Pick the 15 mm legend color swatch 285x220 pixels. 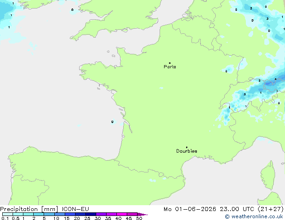pos(70,214)
